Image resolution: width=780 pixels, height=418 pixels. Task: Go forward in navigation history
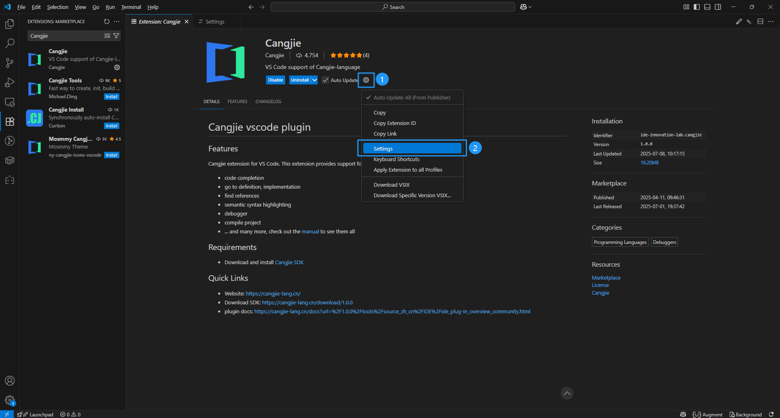point(262,7)
